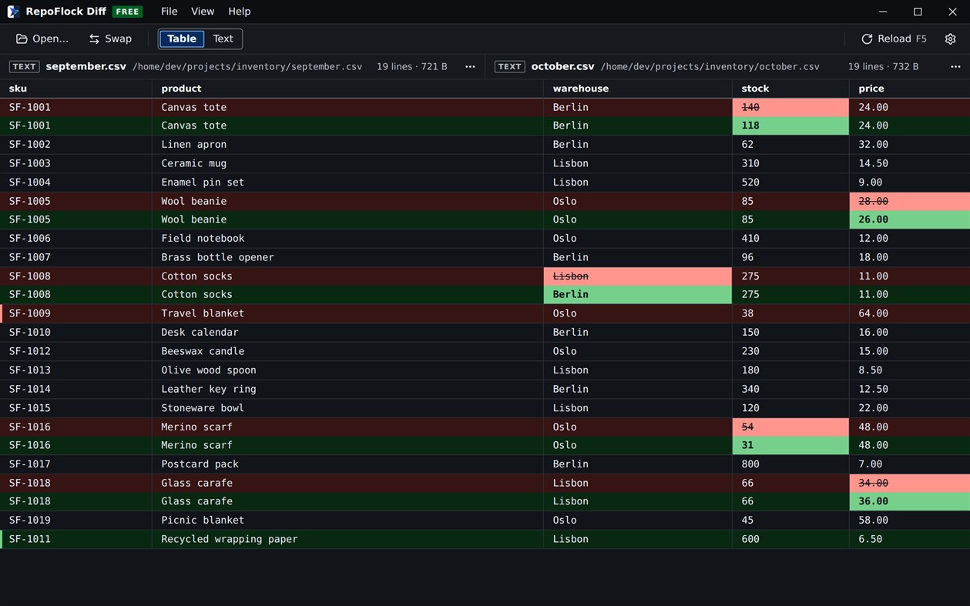Open september.csv file options ellipsis menu
The height and width of the screenshot is (606, 970).
[x=470, y=67]
